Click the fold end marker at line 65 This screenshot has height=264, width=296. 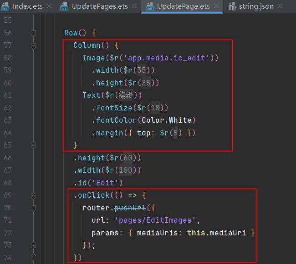[x=33, y=145]
